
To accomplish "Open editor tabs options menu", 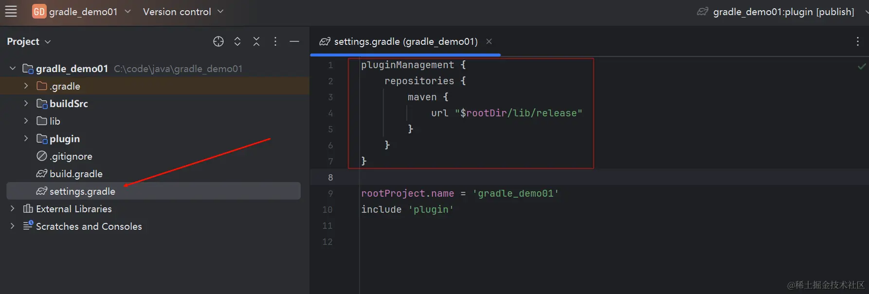I will [x=857, y=41].
